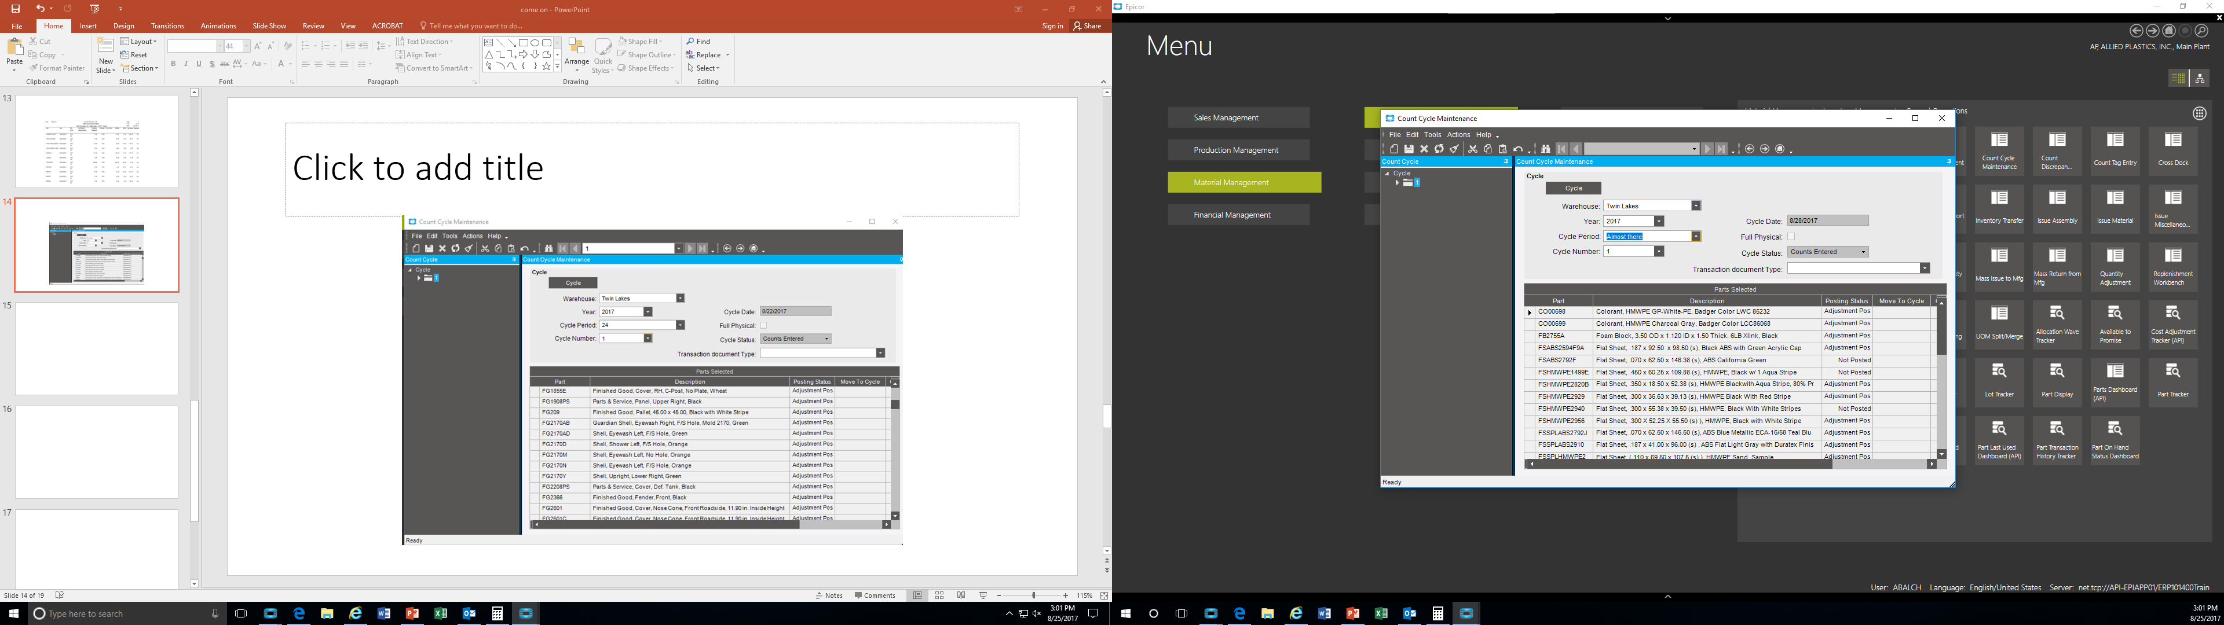This screenshot has height=625, width=2224.
Task: Expand folder 1 node in Count Cycle tree
Action: tap(1397, 183)
